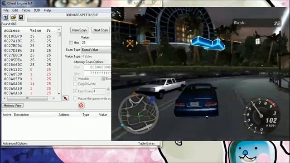Select address 0036122C row
The height and width of the screenshot is (163, 290).
point(29,69)
